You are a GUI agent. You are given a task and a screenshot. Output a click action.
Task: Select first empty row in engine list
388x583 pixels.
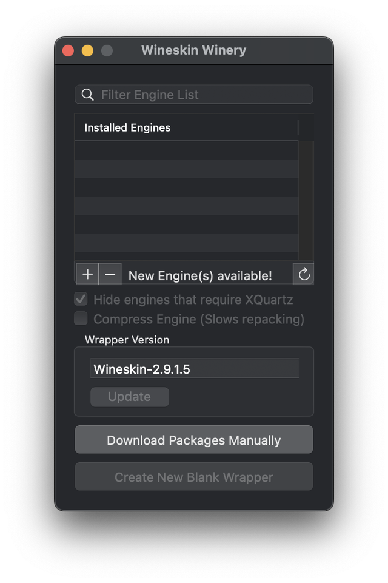[186, 150]
